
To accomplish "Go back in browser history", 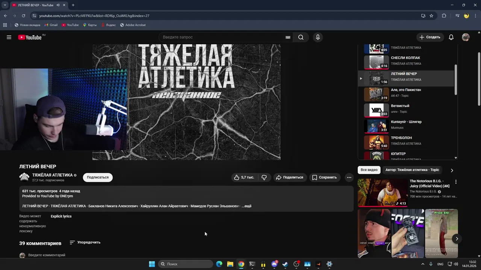I will (5, 16).
